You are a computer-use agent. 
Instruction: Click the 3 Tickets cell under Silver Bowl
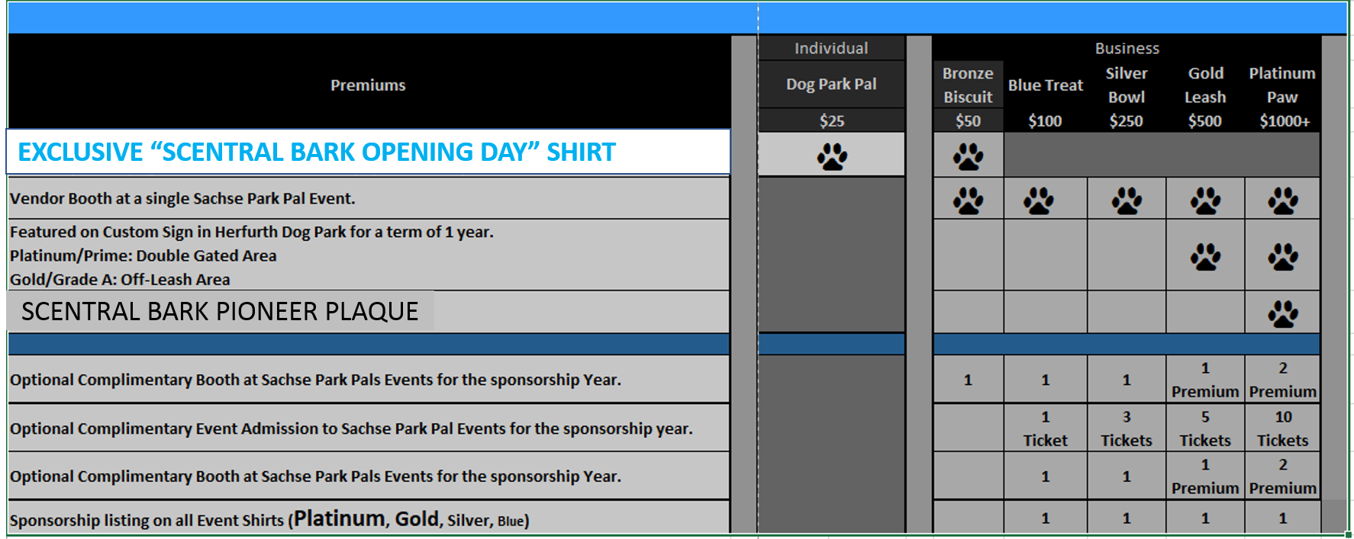click(1127, 428)
